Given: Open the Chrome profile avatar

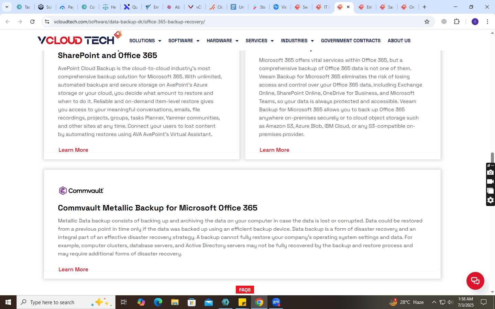Looking at the screenshot, I should click(x=475, y=22).
